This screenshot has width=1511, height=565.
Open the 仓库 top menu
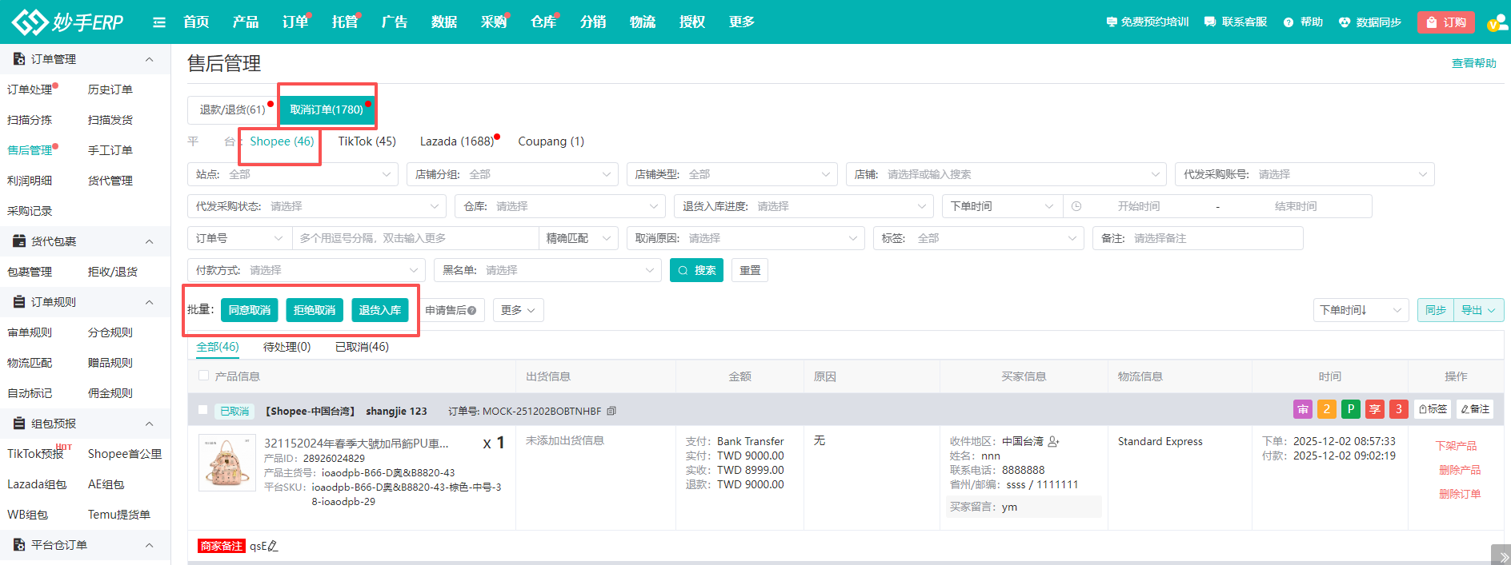(x=543, y=22)
